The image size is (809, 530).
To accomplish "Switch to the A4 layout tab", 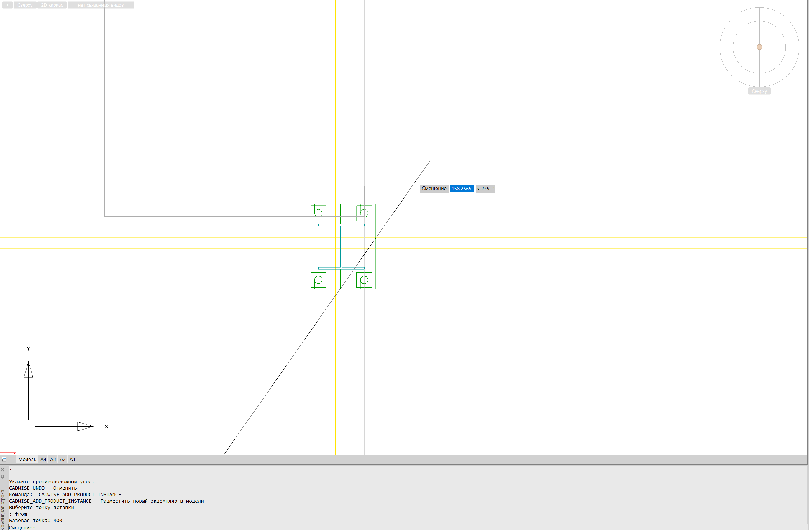I will point(43,459).
